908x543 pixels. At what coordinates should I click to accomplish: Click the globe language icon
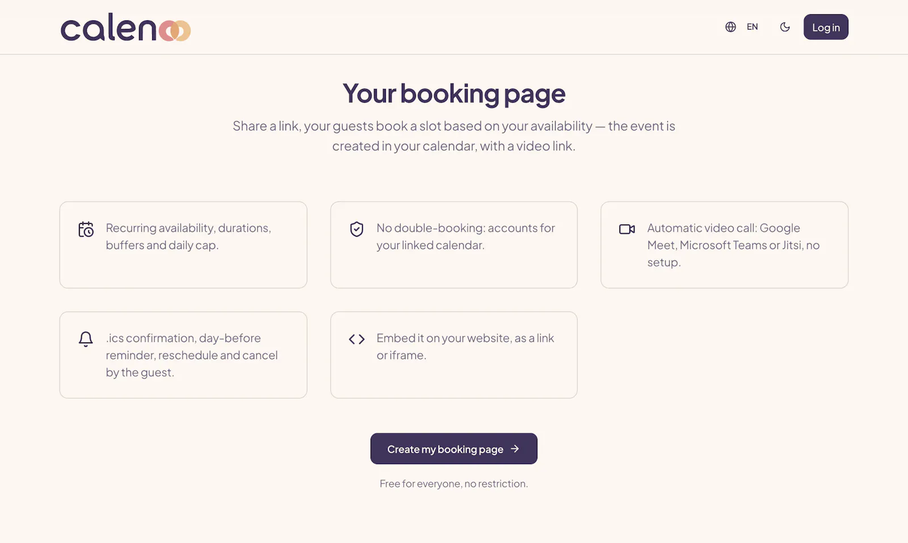coord(730,27)
